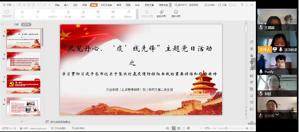Image resolution: width=299 pixels, height=132 pixels.
Task: Expand the video participant list chevron
Action: coord(277,114)
